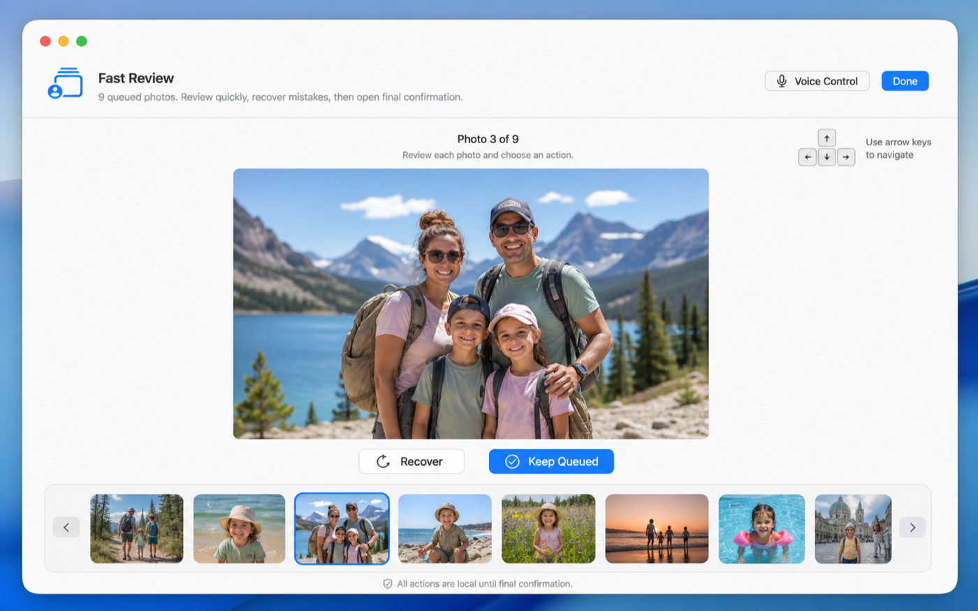Minimize the window with the yellow button
The image size is (978, 611).
click(64, 41)
